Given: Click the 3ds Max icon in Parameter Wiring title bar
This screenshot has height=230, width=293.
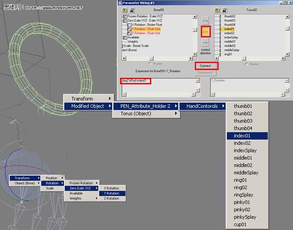Looking at the screenshot, I should click(x=120, y=3).
